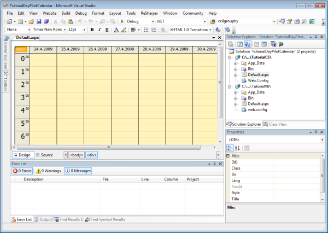Switch to the Class View tab
Viewport: 328px width, 233px height.
point(274,124)
